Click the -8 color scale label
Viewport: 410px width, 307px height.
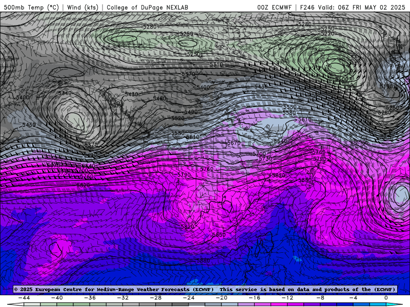coord(320,298)
